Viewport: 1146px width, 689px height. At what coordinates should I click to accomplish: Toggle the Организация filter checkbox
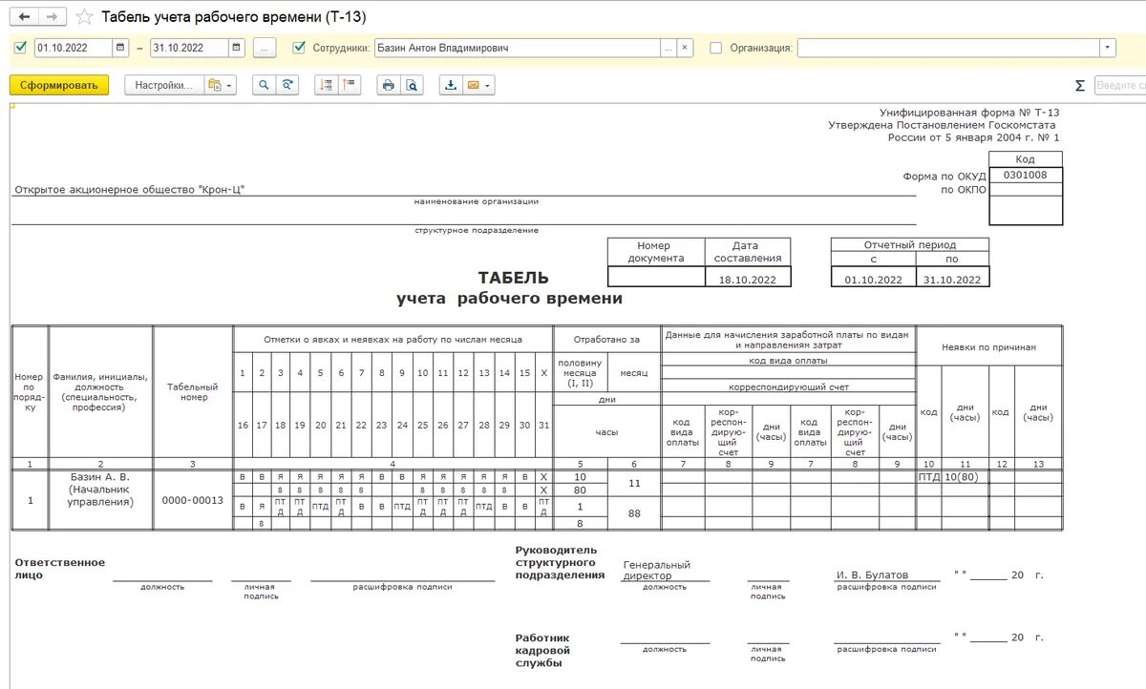pyautogui.click(x=716, y=47)
